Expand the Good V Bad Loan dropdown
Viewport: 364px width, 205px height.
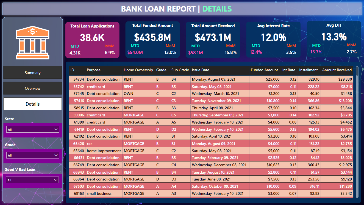(x=33, y=180)
